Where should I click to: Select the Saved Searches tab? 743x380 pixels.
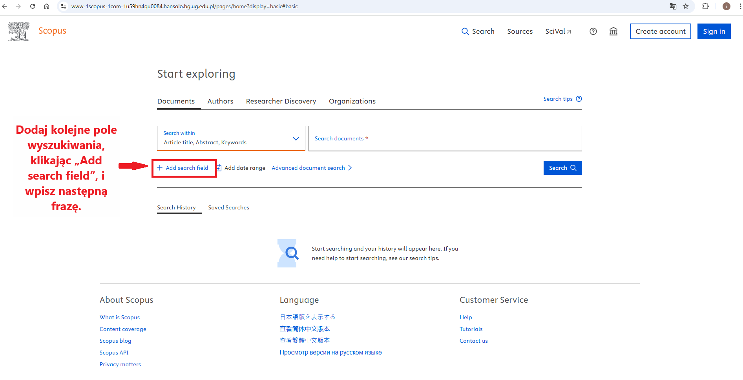[228, 207]
